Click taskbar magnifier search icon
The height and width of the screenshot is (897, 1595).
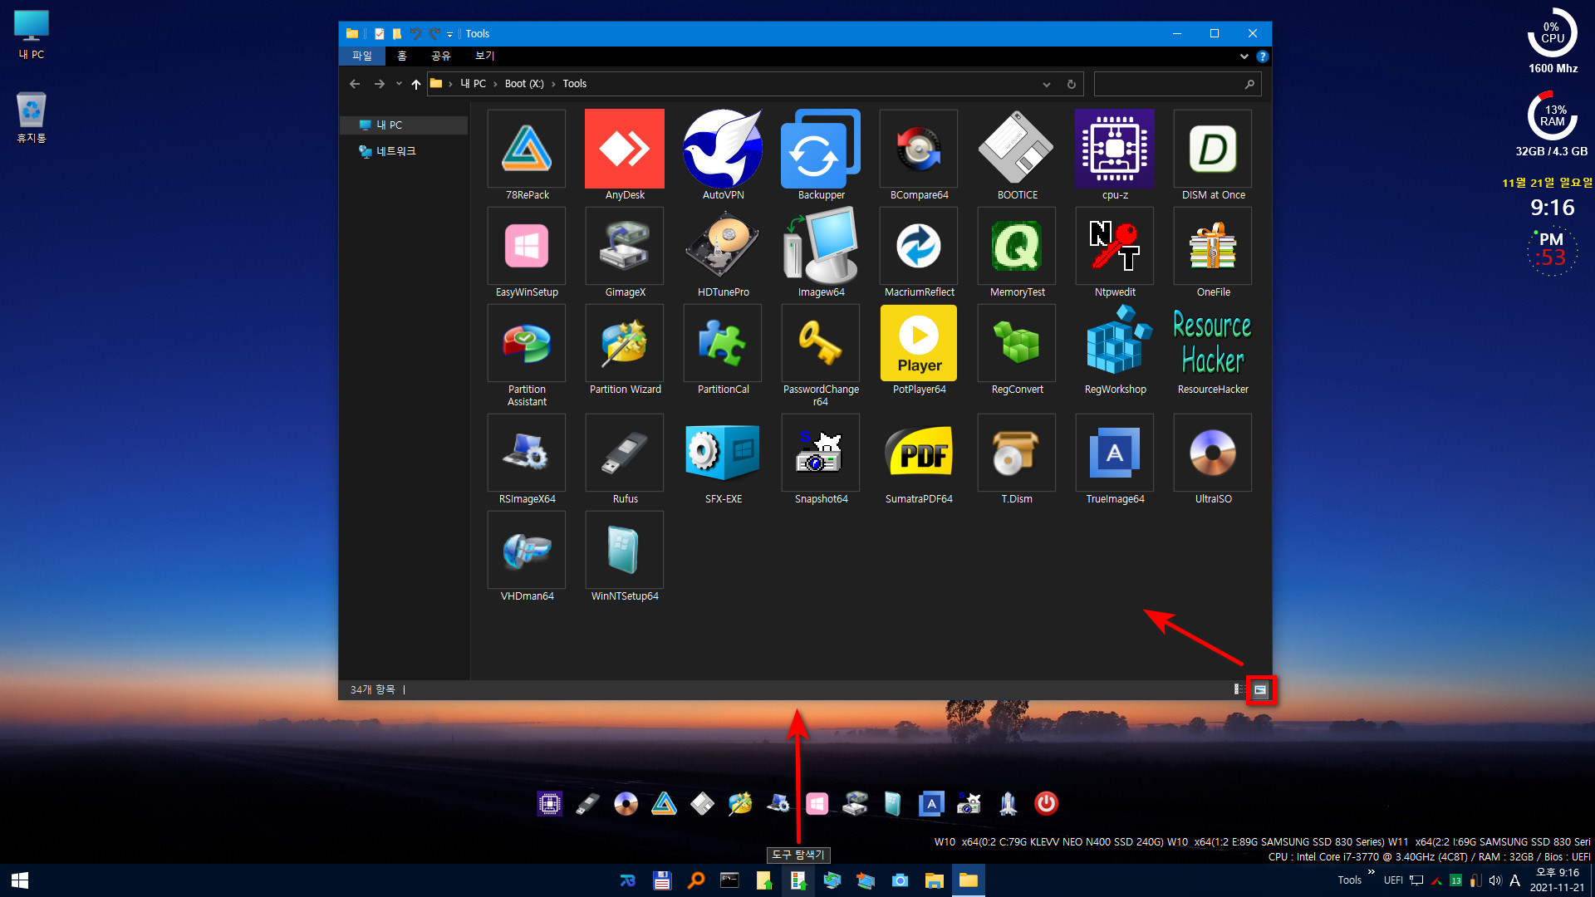click(696, 880)
